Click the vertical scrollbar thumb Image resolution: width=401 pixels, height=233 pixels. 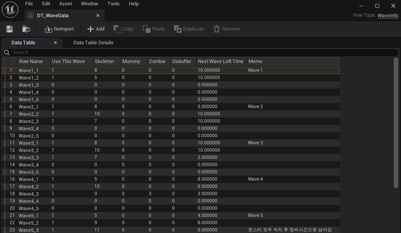(396, 123)
